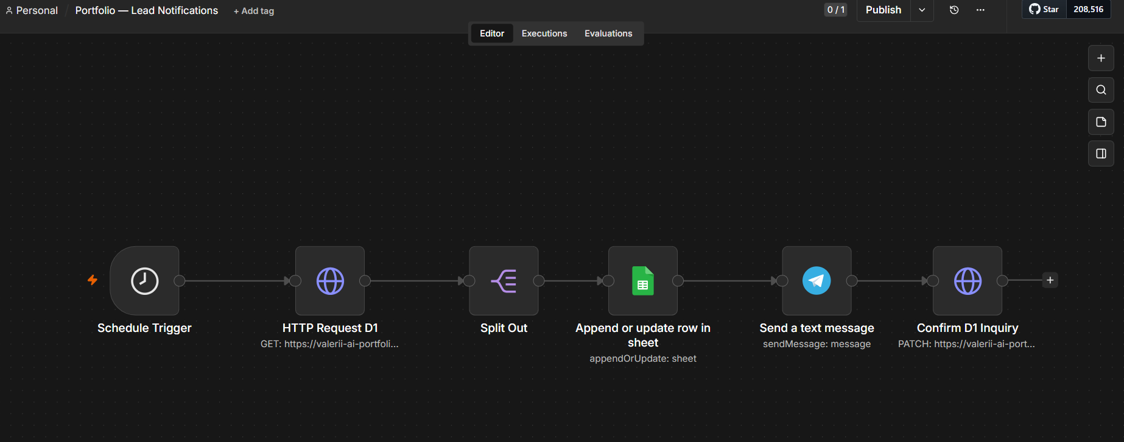Click the 208,516 star count
Image resolution: width=1124 pixels, height=442 pixels.
click(x=1089, y=9)
